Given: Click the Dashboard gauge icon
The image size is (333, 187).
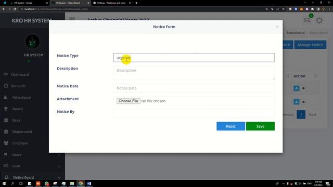Looking at the screenshot, I should point(6,74).
